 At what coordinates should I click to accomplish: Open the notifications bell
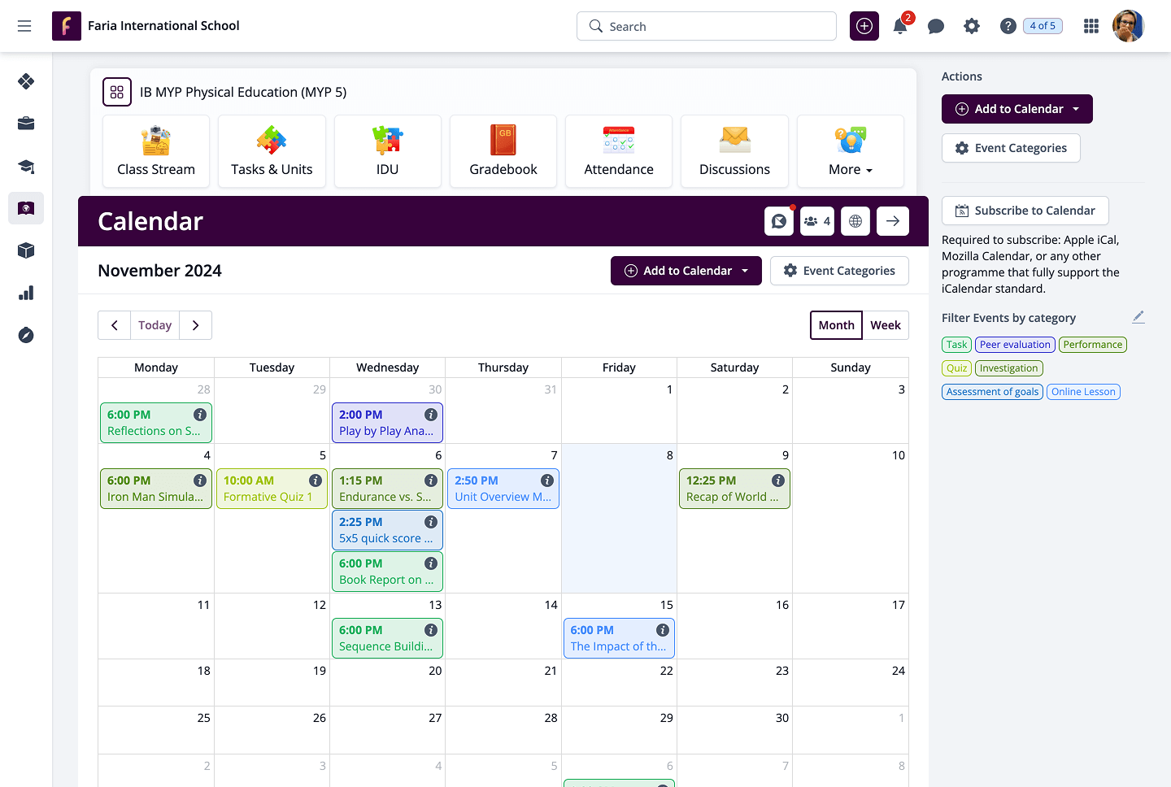click(900, 26)
